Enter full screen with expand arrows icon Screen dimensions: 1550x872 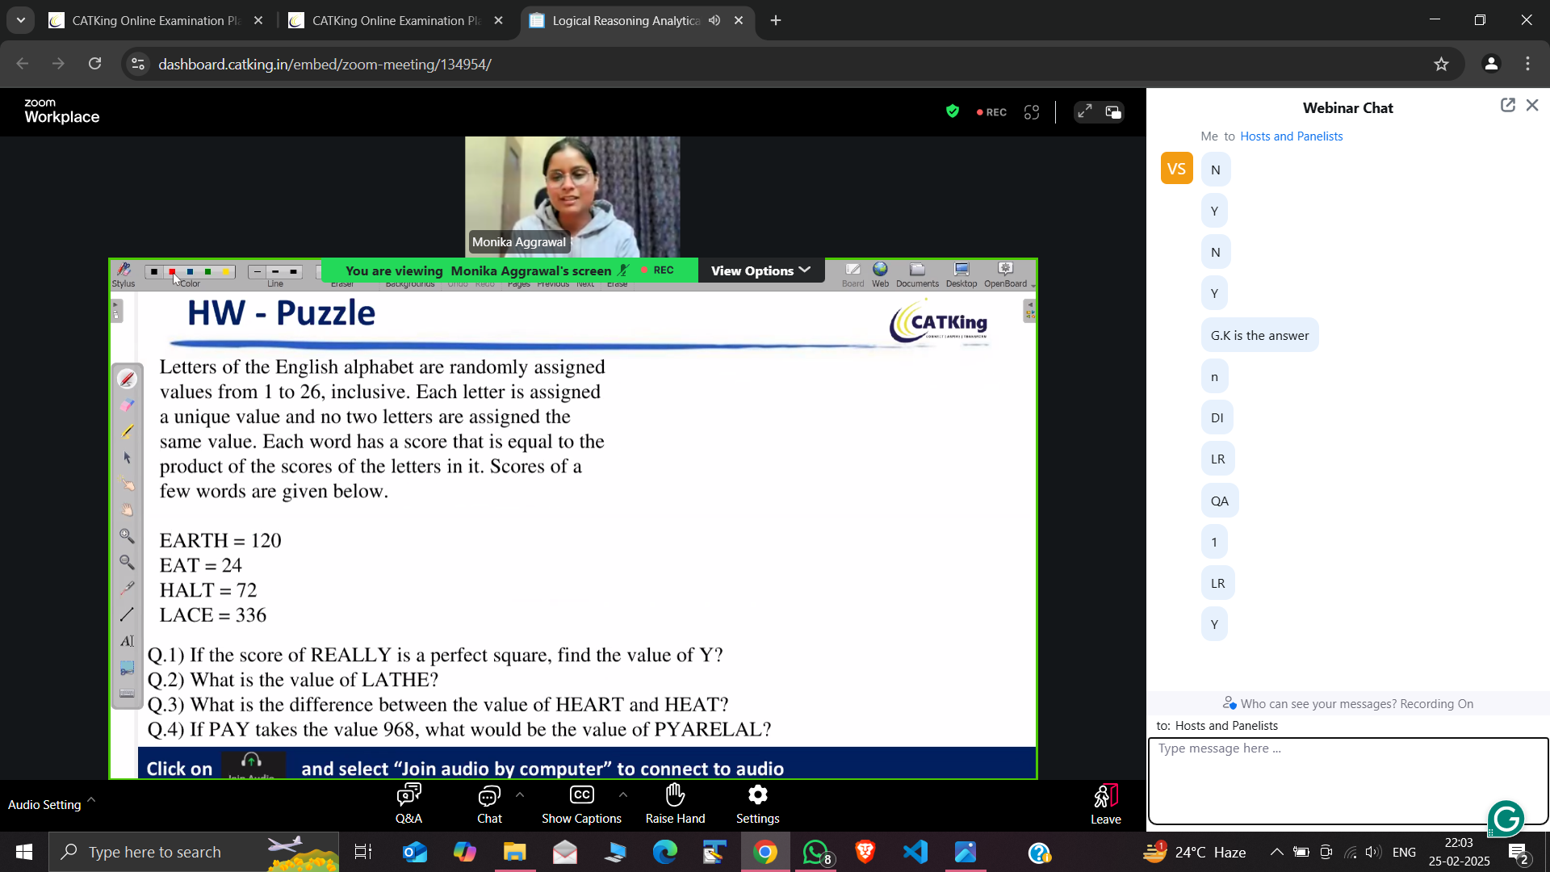coord(1084,112)
